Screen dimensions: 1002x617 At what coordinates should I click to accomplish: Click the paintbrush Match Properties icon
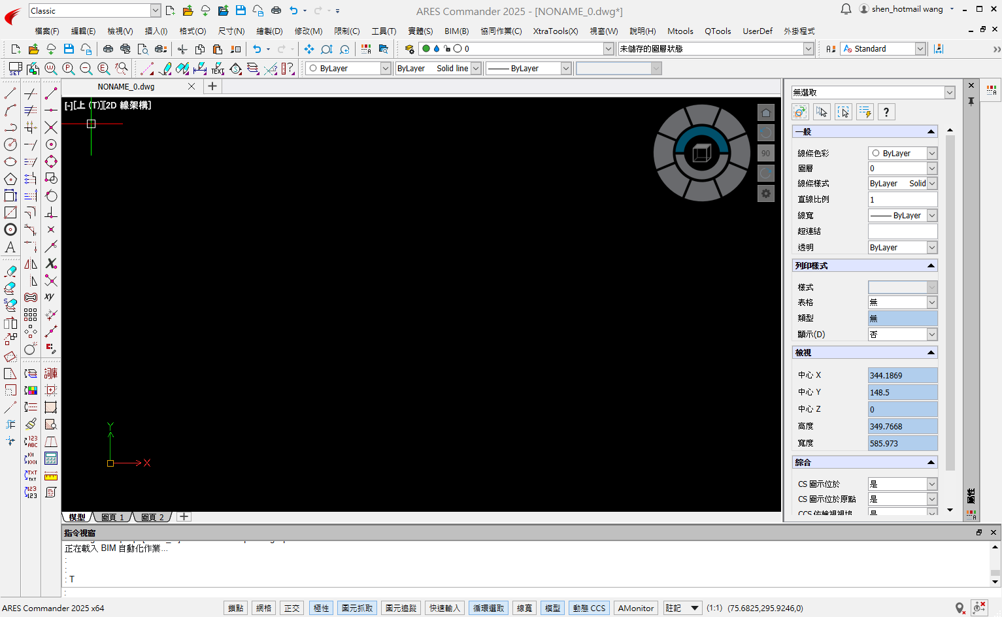click(x=31, y=424)
